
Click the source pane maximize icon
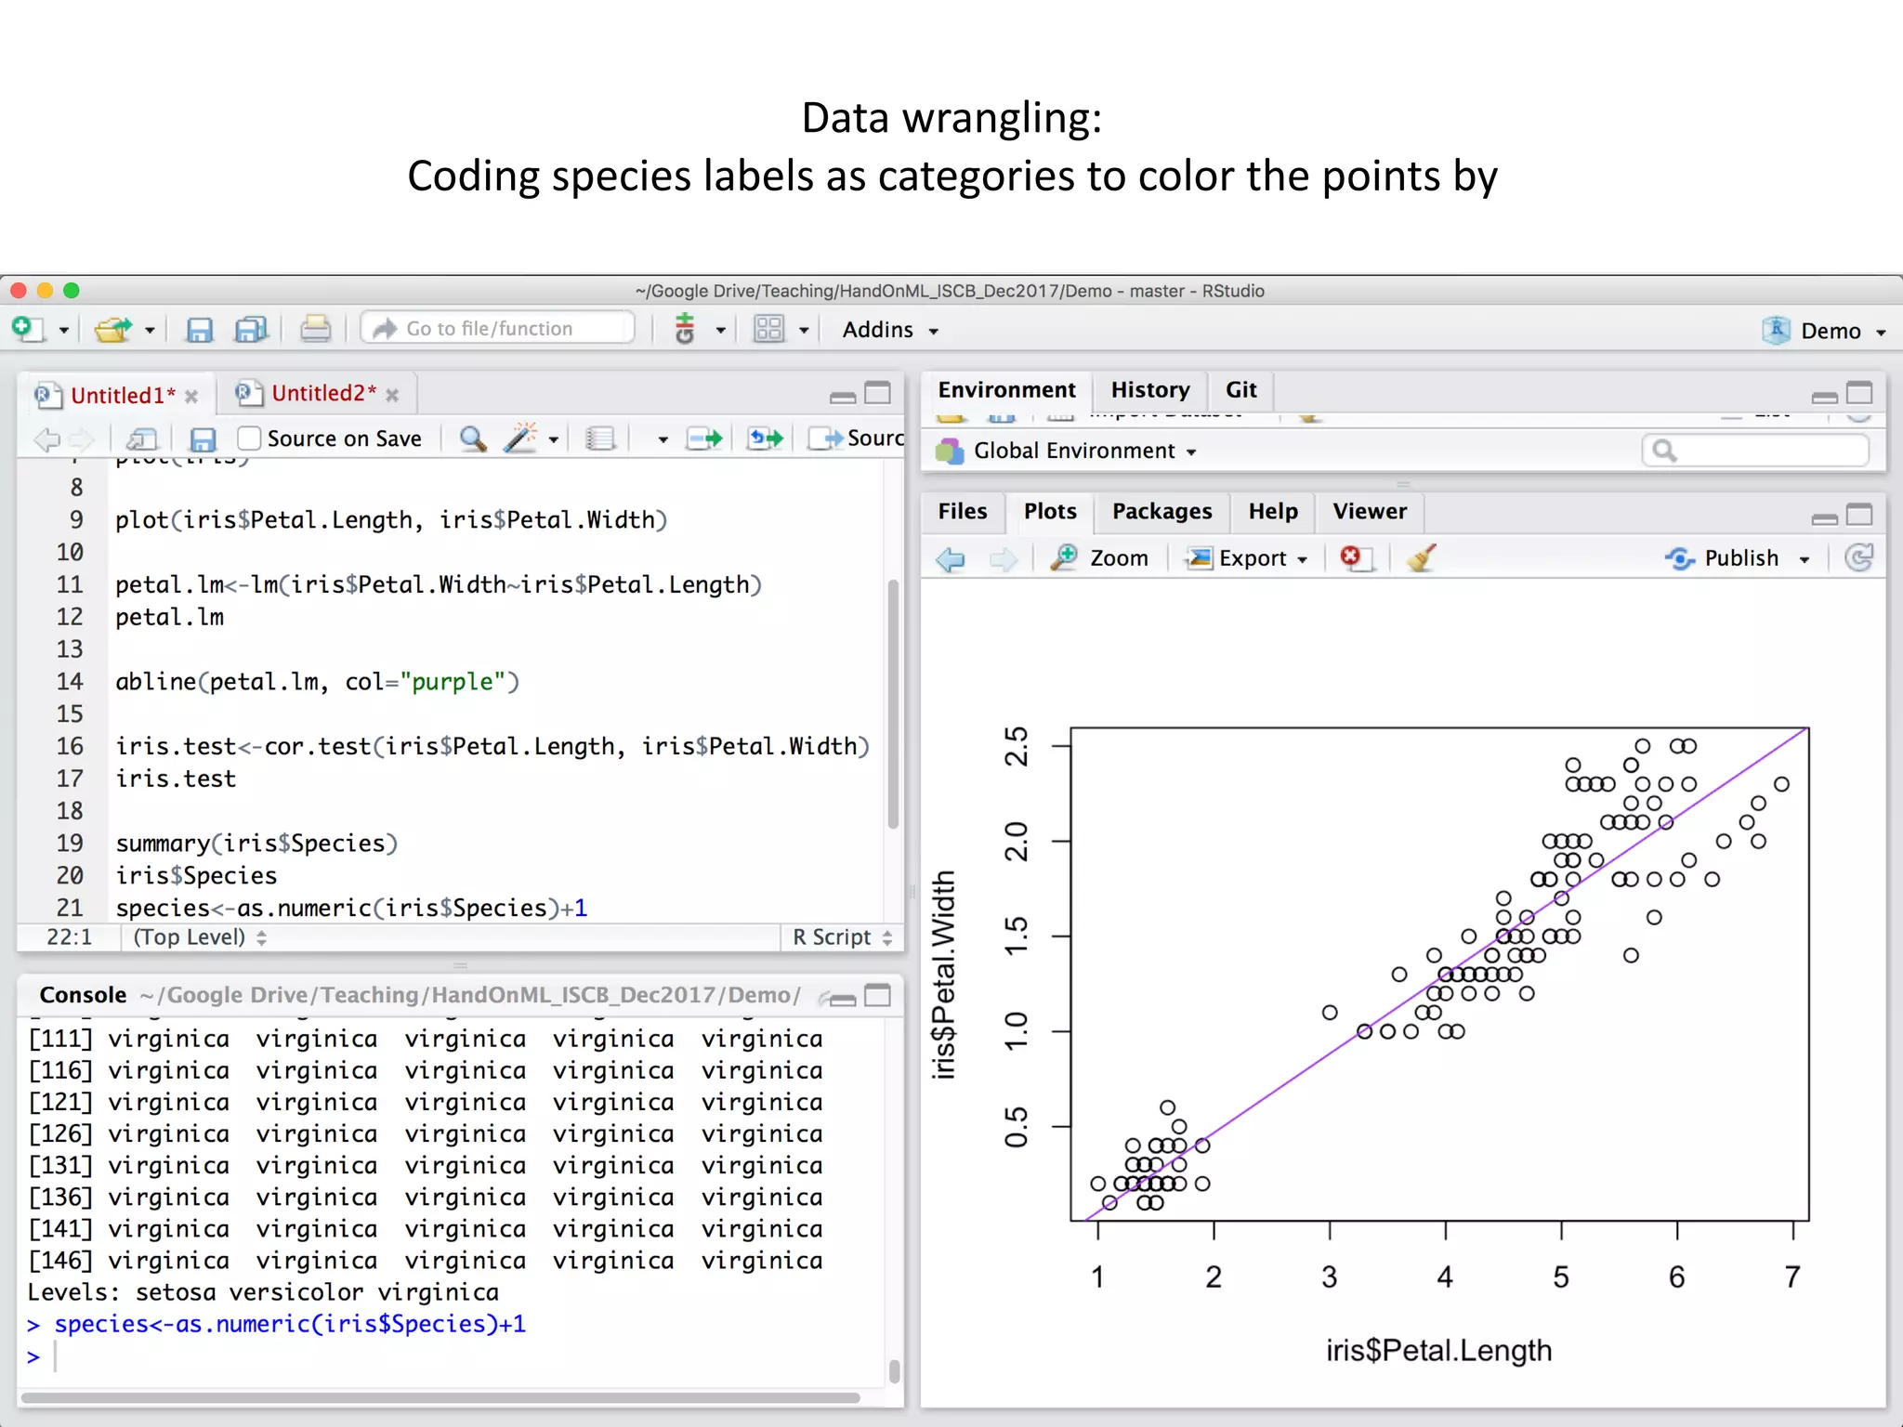click(x=878, y=394)
